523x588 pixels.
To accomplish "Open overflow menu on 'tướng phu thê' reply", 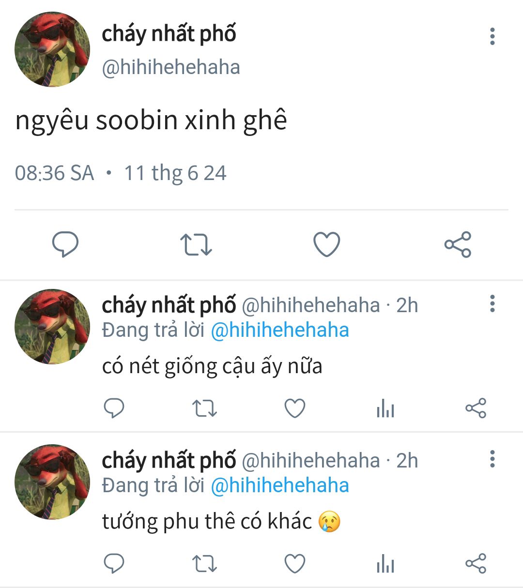I will pyautogui.click(x=492, y=459).
